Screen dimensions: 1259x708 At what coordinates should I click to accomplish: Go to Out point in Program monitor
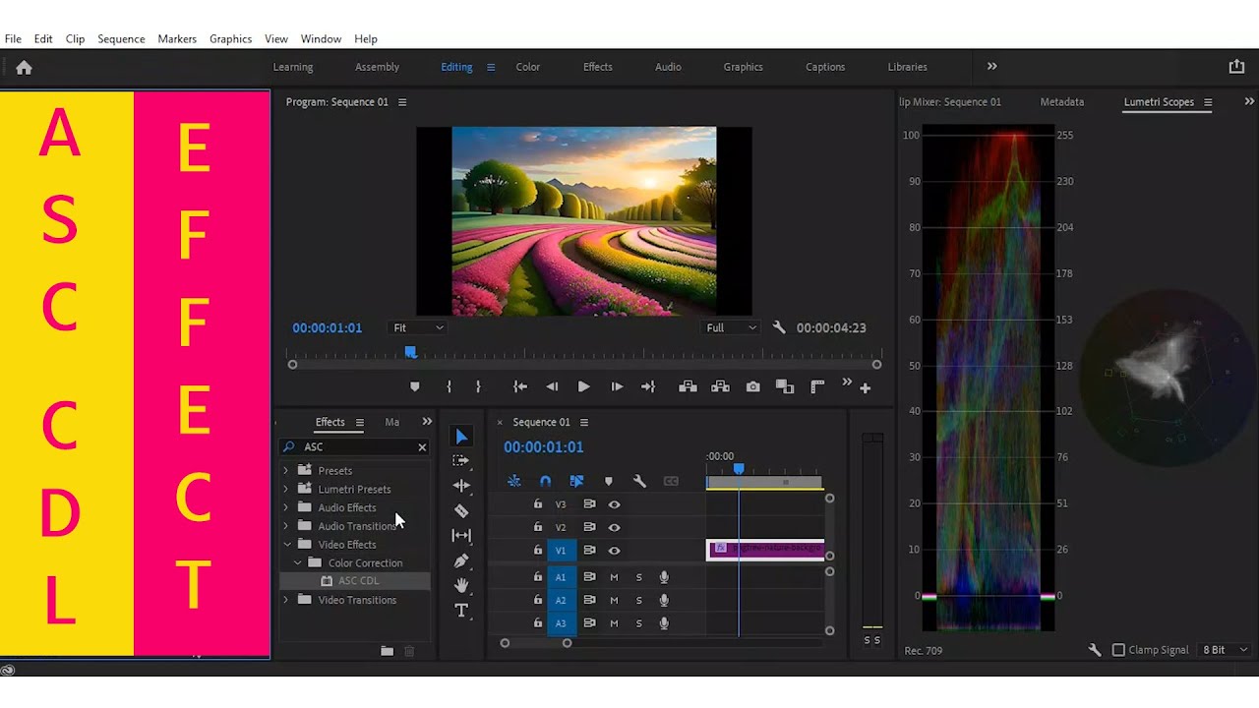(648, 386)
